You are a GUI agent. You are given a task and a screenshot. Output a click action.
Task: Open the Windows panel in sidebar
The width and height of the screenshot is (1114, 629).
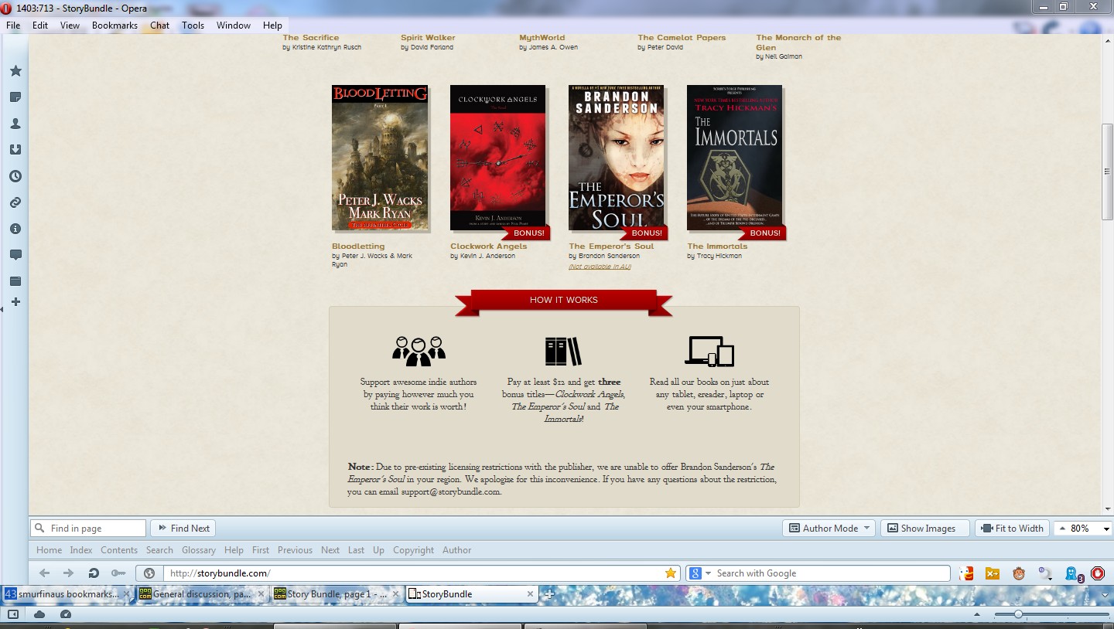click(x=15, y=281)
